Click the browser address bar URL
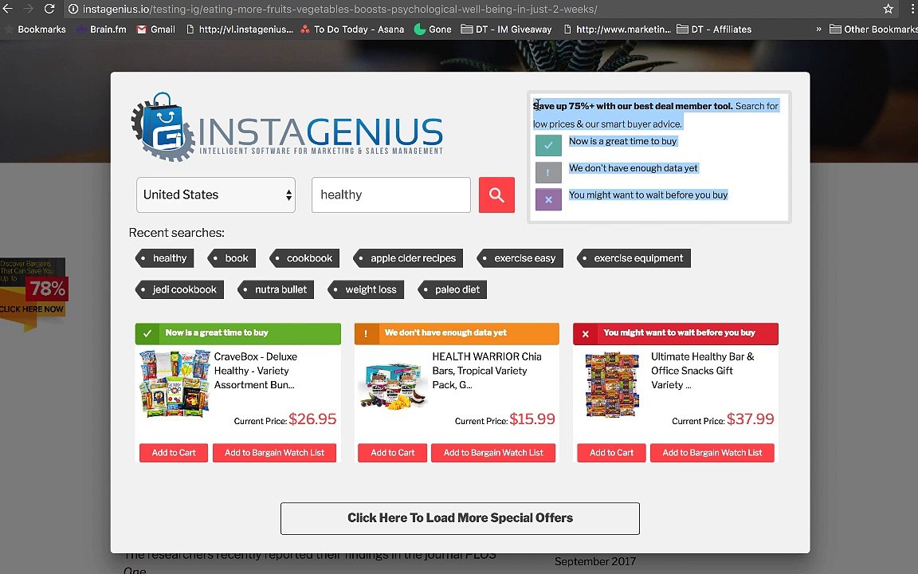The image size is (918, 574). tap(339, 10)
